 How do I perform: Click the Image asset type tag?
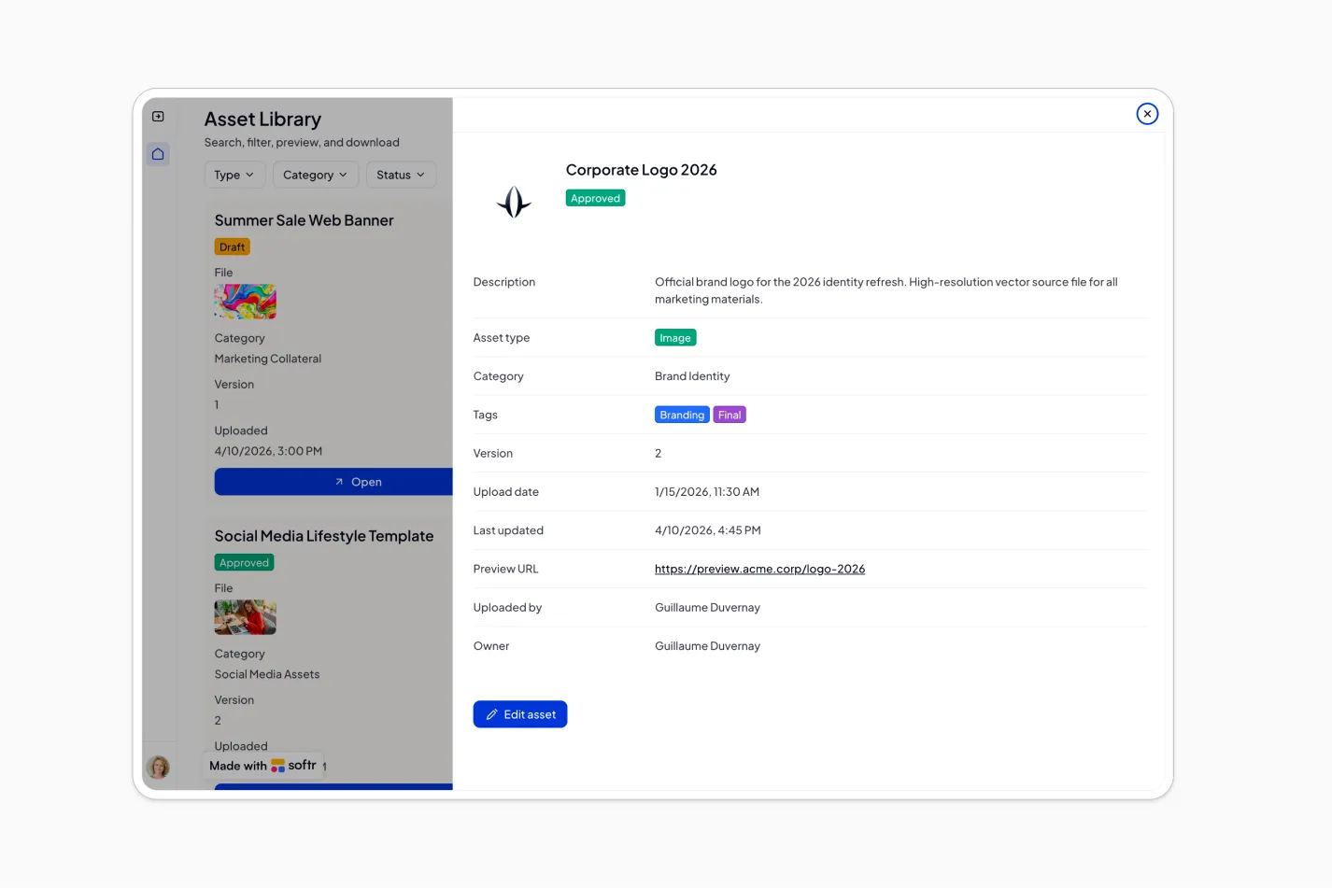pyautogui.click(x=675, y=338)
